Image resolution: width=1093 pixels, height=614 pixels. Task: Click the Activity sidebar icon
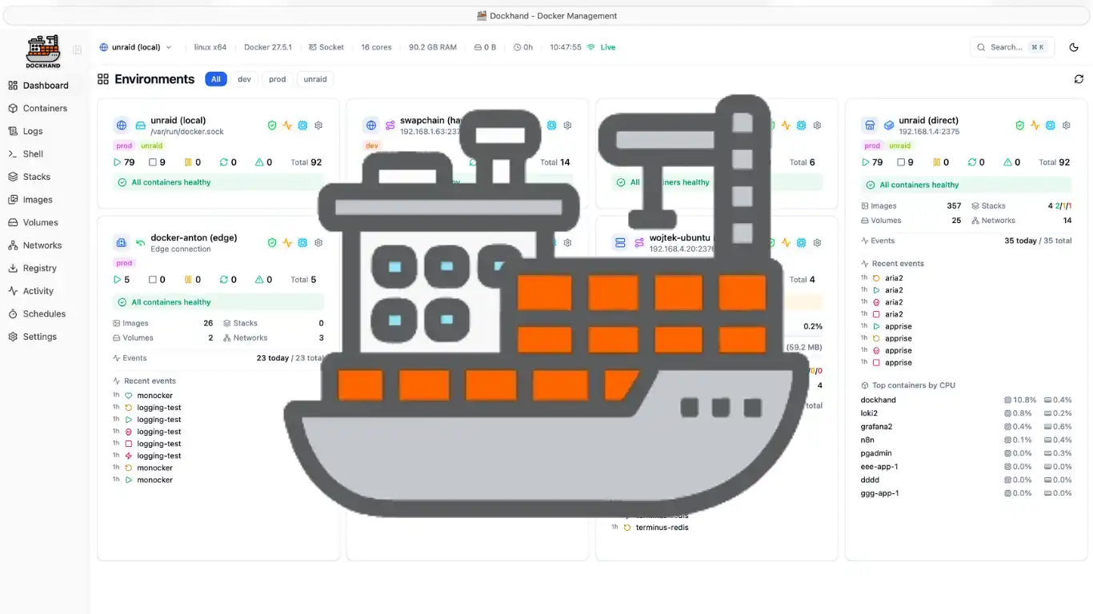(13, 291)
